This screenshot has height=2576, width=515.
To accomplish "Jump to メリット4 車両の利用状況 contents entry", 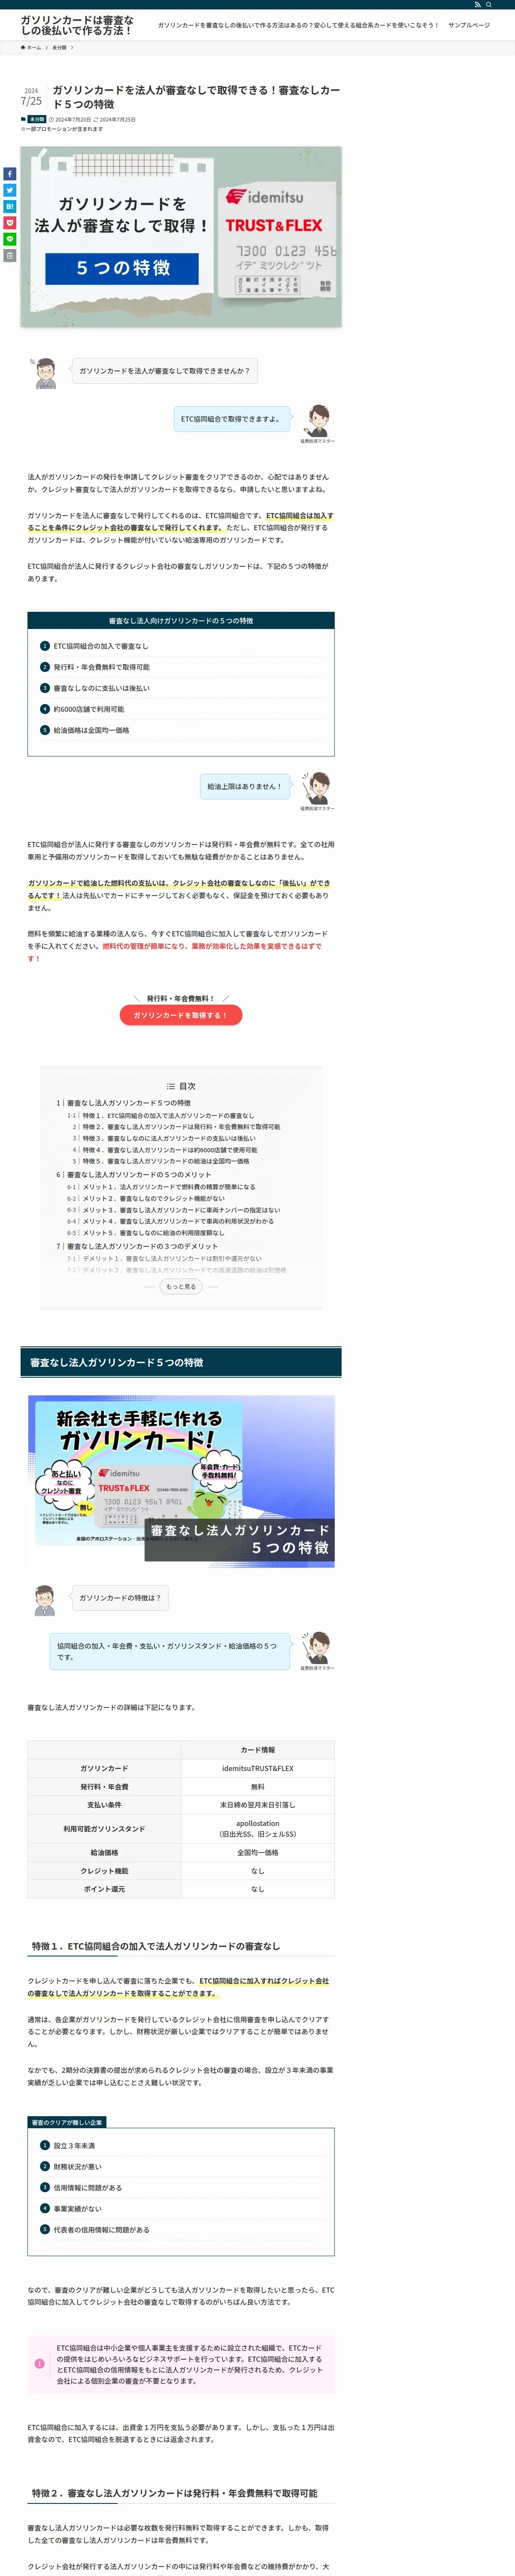I will coord(178,1221).
